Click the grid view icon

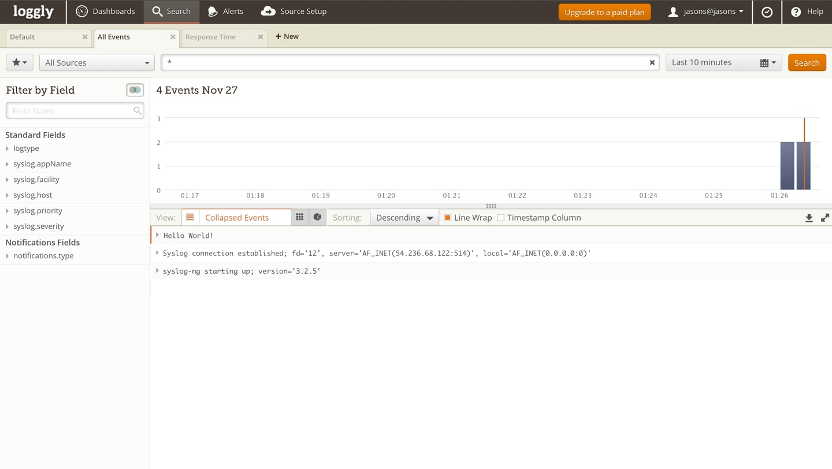[299, 217]
